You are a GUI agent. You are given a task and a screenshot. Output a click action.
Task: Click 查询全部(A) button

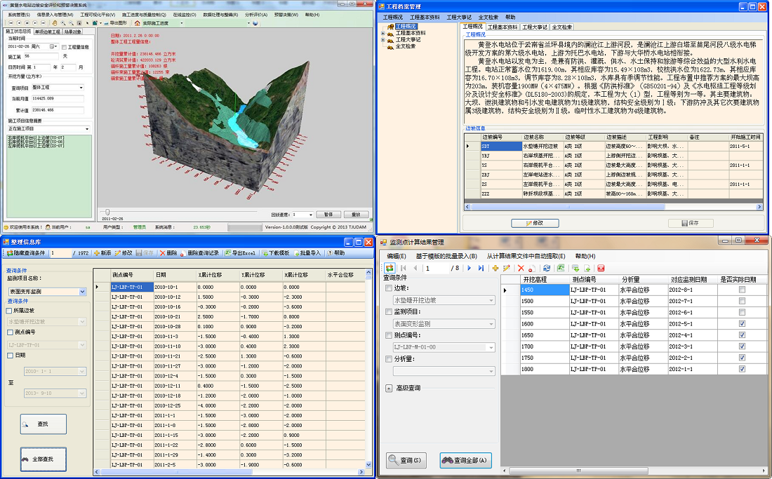pos(466,460)
